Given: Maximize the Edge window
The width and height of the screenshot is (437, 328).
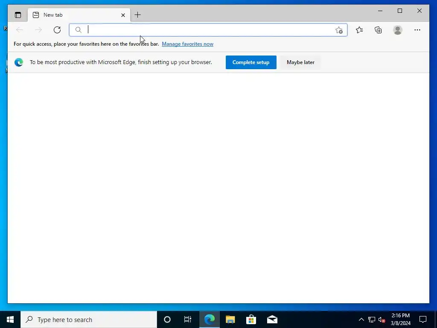Looking at the screenshot, I should pyautogui.click(x=399, y=11).
